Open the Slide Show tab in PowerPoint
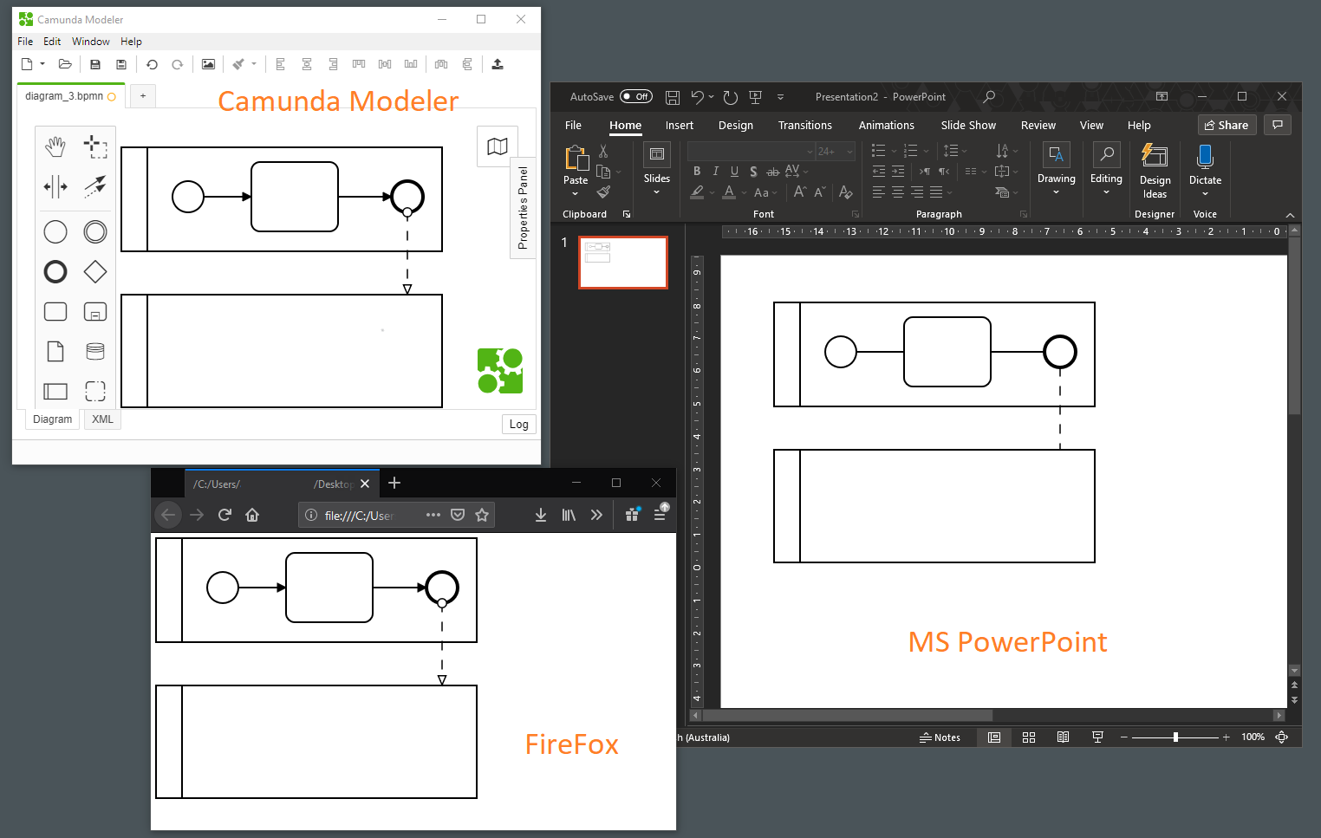 968,126
